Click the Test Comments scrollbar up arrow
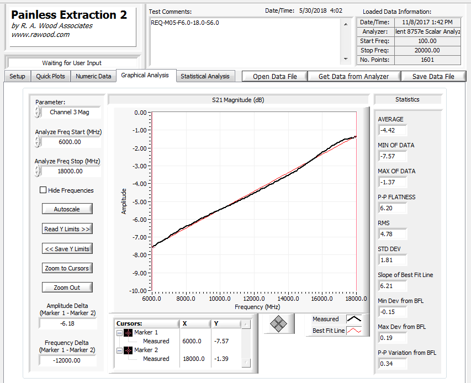471x383 pixels. tap(346, 24)
